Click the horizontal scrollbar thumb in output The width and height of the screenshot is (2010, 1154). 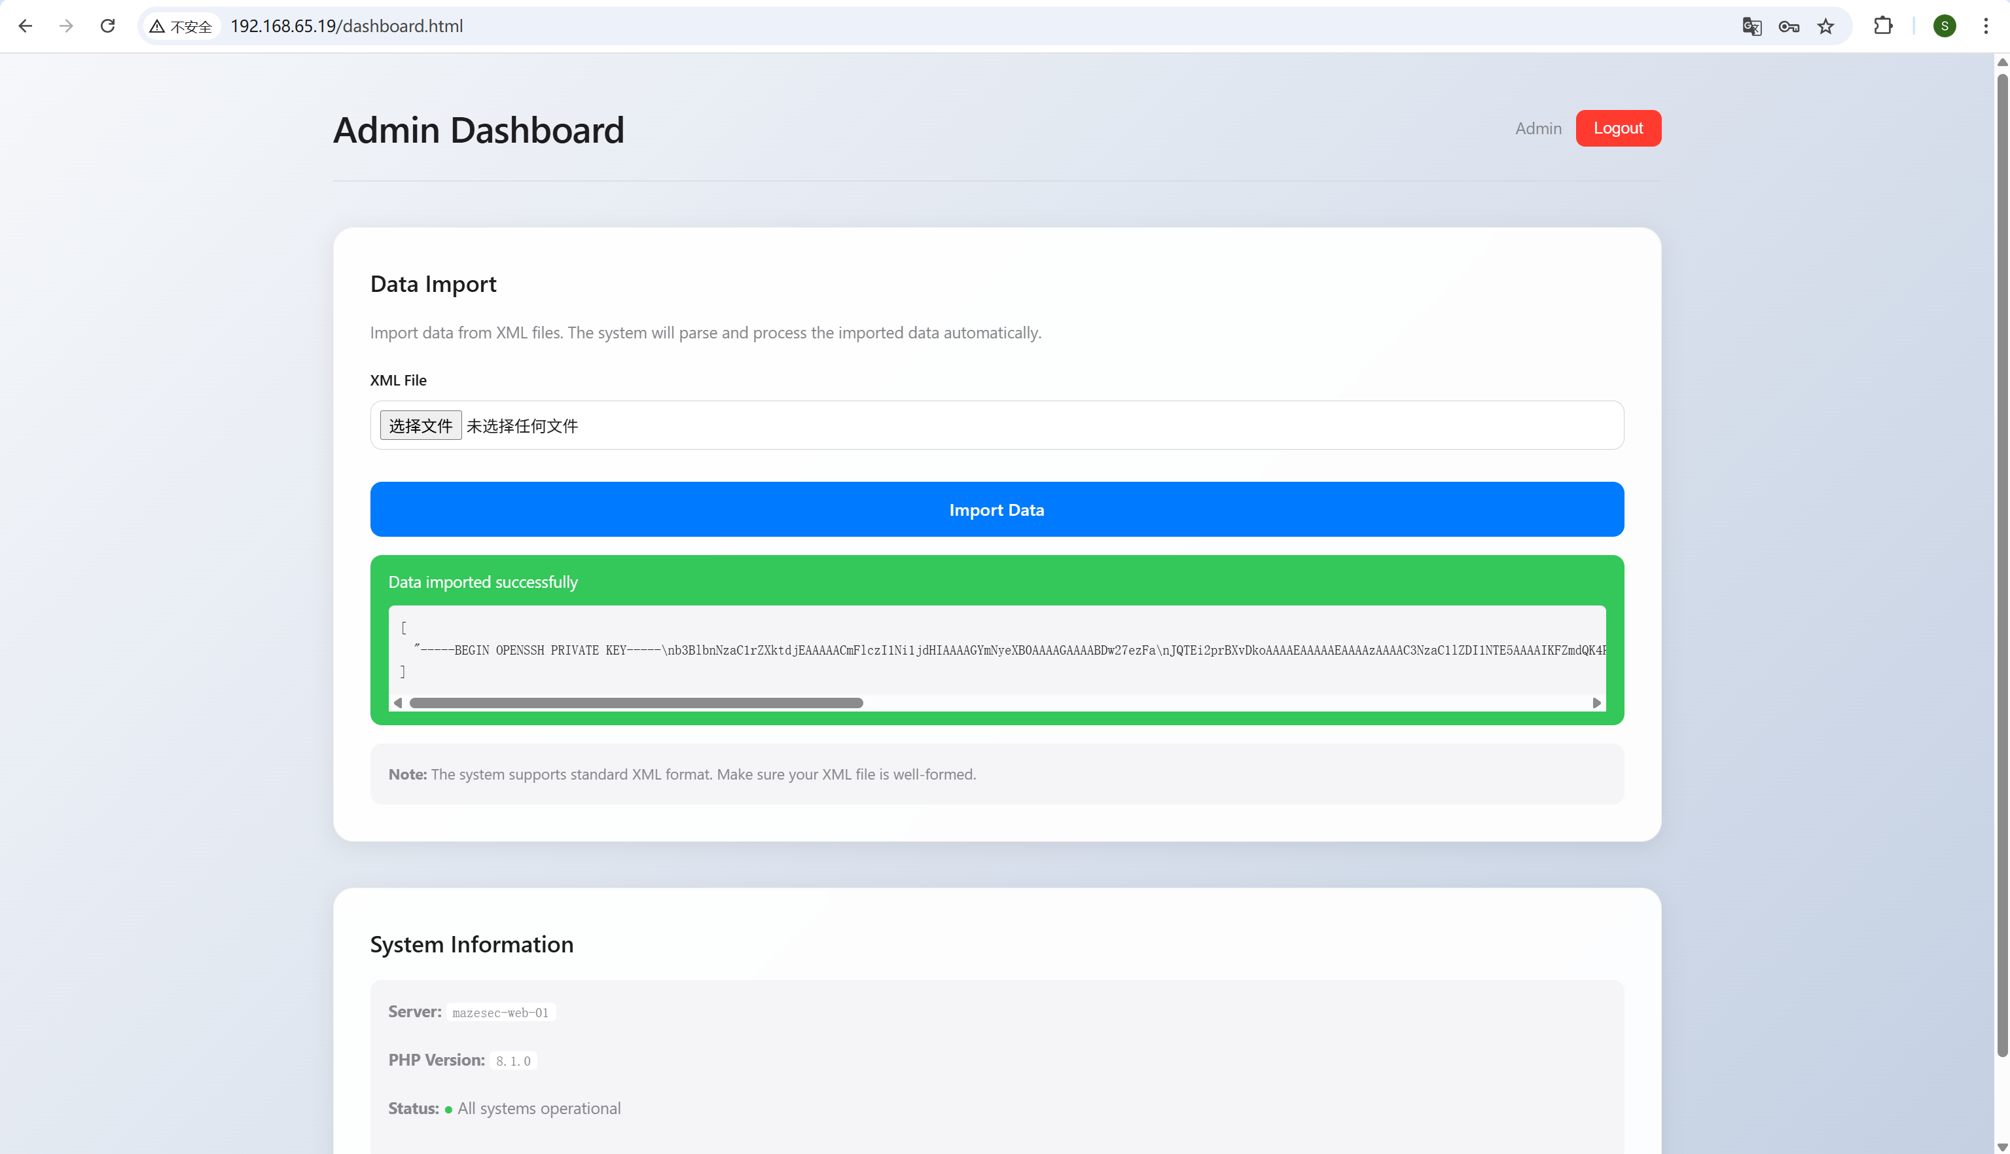click(x=636, y=703)
